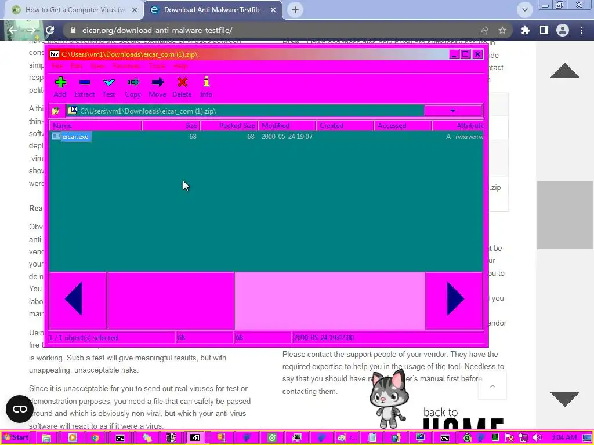Go forward in the browser

click(x=31, y=30)
